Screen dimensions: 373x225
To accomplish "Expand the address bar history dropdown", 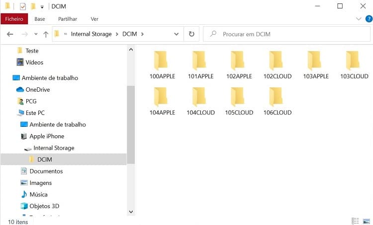I will coord(176,34).
